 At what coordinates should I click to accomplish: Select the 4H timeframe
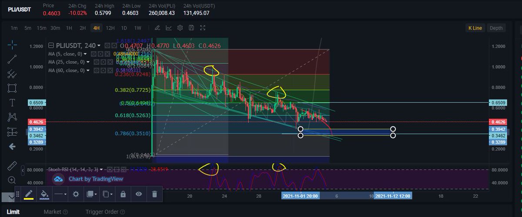pyautogui.click(x=96, y=28)
